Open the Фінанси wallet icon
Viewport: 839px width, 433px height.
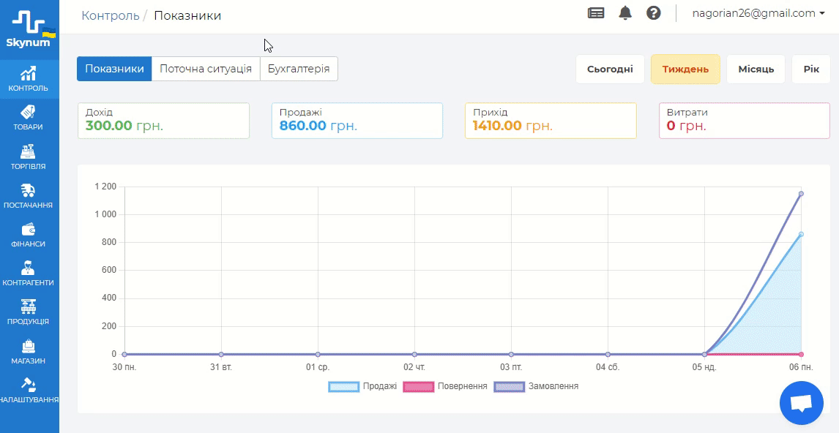29,230
